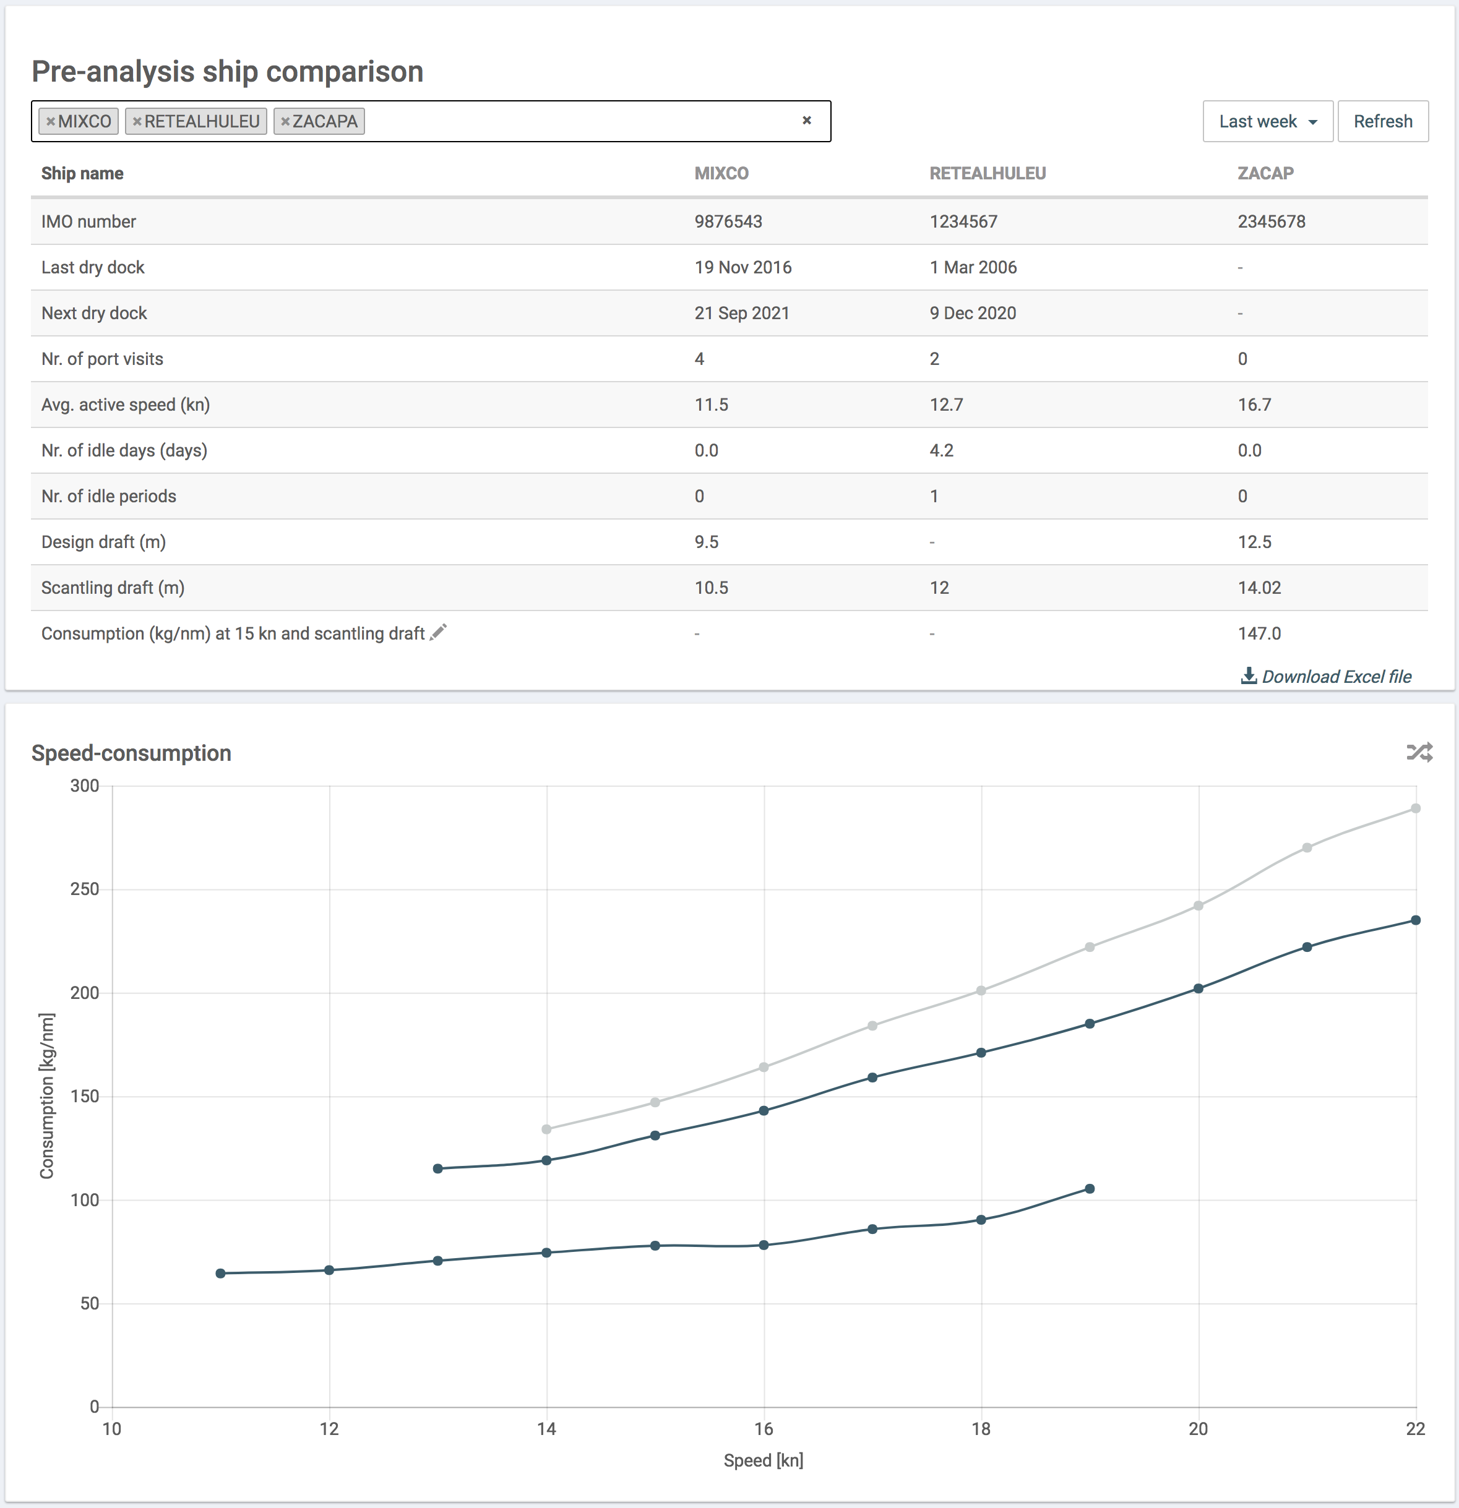Select the ZACAPA consumption value 147.0

point(1259,633)
